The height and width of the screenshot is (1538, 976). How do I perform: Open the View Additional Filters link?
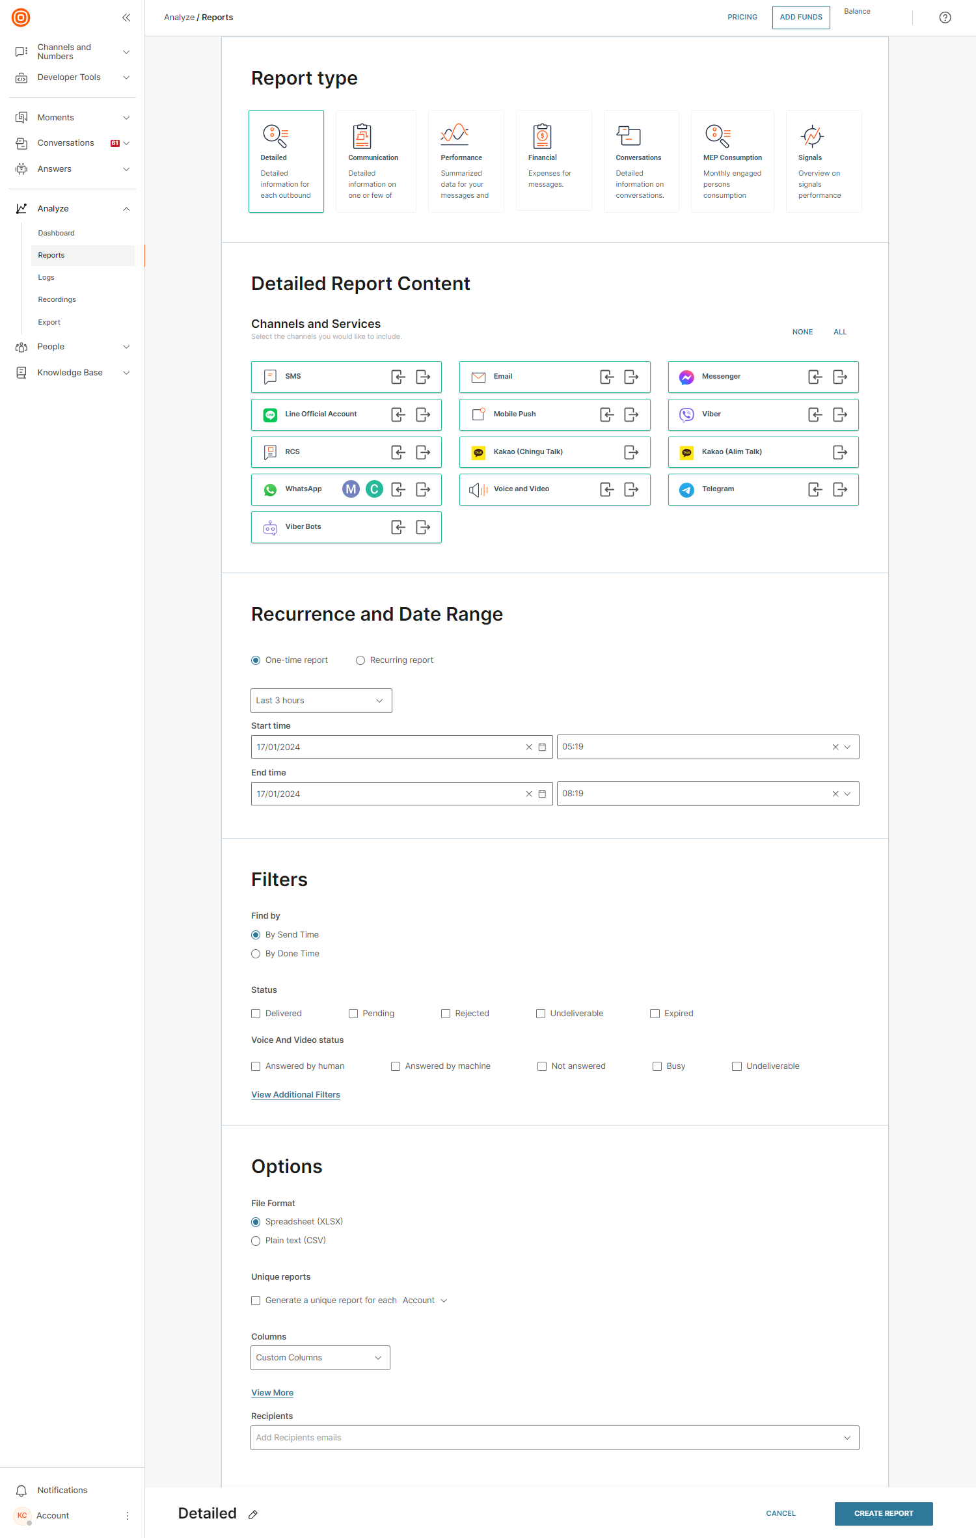click(295, 1095)
